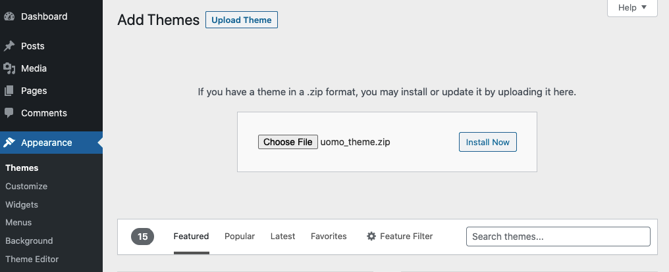Click the Pages document icon
Viewport: 669px width, 272px height.
pyautogui.click(x=9, y=91)
